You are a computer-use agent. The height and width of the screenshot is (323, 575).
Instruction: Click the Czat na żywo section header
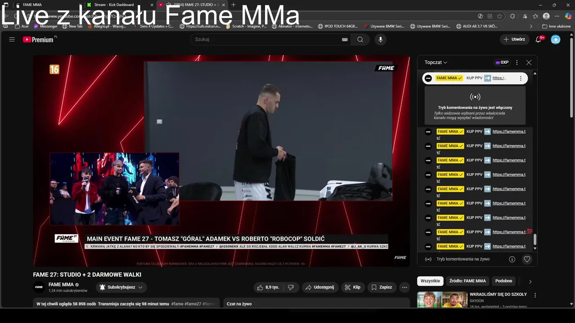[x=239, y=304]
